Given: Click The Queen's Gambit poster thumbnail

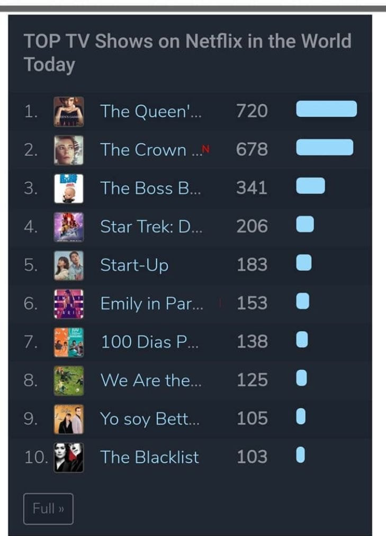Looking at the screenshot, I should (69, 111).
